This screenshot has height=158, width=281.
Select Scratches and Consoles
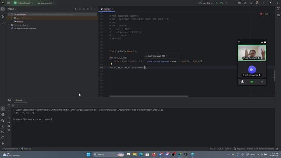click(23, 29)
